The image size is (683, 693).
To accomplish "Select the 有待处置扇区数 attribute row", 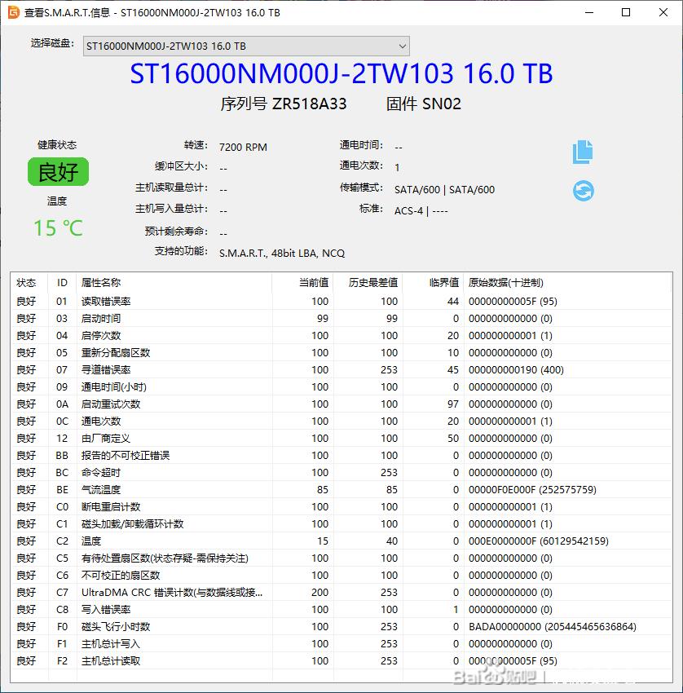I will point(341,558).
